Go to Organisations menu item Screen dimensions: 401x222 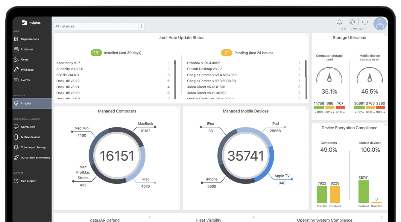pos(32,39)
